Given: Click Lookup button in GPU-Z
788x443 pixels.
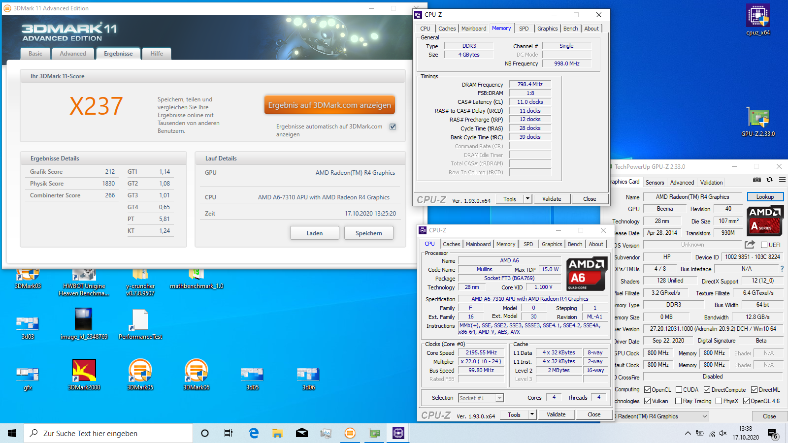Looking at the screenshot, I should (x=765, y=197).
